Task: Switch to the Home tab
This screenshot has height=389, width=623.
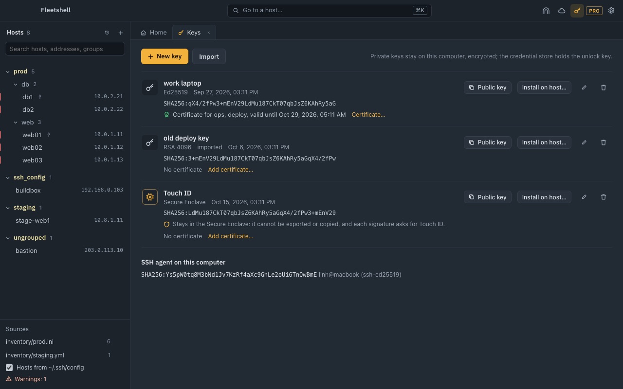Action: point(154,33)
